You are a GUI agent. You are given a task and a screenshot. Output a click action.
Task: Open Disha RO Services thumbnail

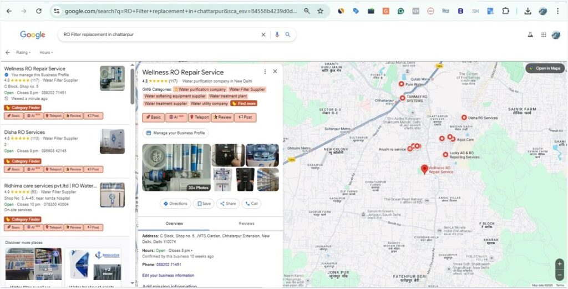112,141
